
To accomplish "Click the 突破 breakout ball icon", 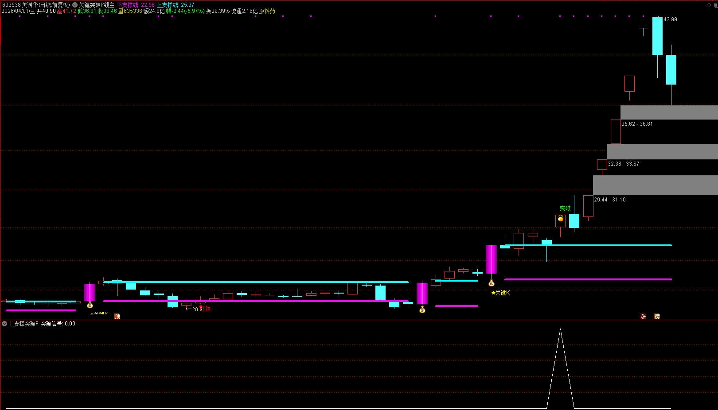I will coord(561,219).
